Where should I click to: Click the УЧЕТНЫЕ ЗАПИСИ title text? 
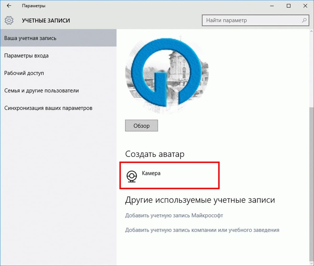coord(46,20)
